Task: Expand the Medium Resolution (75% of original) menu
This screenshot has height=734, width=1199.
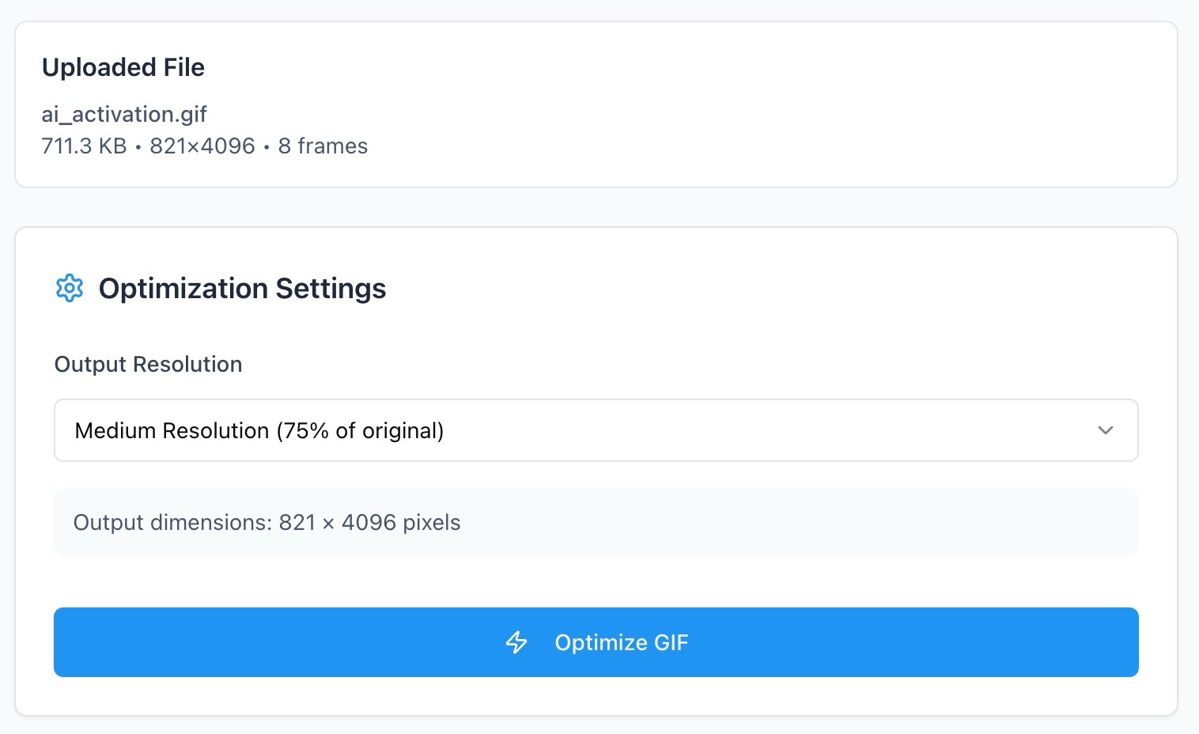Action: click(x=595, y=430)
